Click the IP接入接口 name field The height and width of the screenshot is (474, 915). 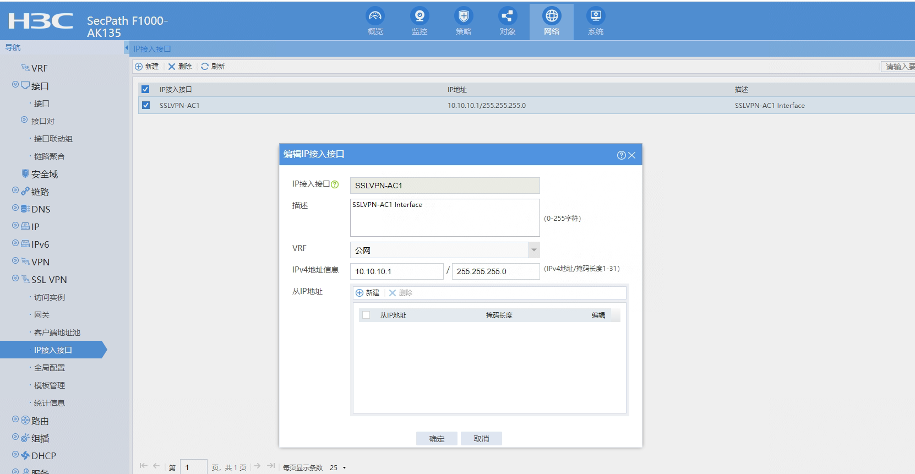[445, 186]
